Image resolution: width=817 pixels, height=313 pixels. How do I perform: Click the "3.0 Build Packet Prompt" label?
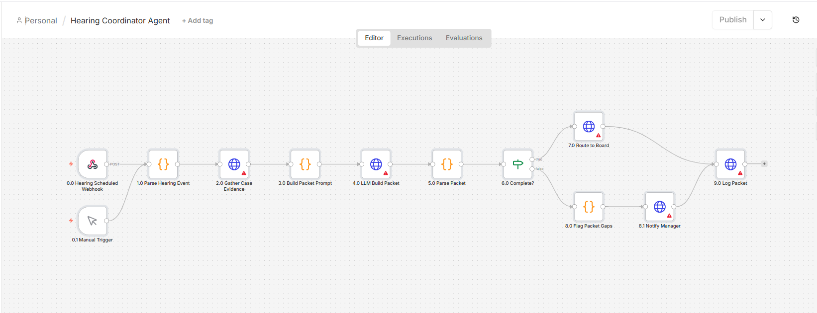tap(305, 183)
